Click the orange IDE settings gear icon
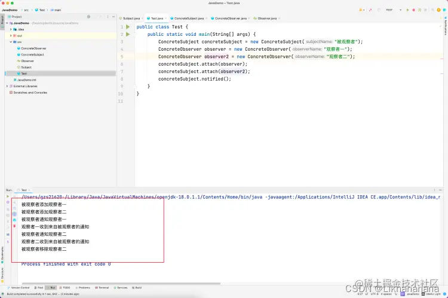The width and height of the screenshot is (448, 298). tap(438, 10)
